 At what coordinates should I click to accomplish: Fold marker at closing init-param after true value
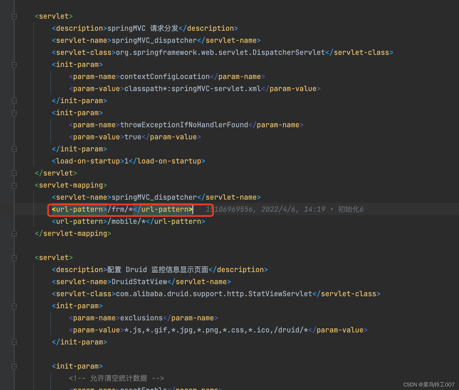tap(14, 149)
